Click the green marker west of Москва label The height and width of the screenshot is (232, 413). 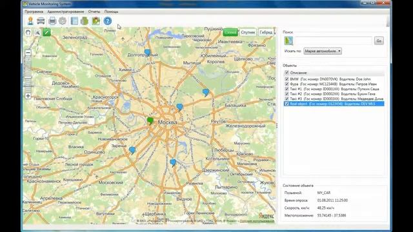[x=150, y=121]
